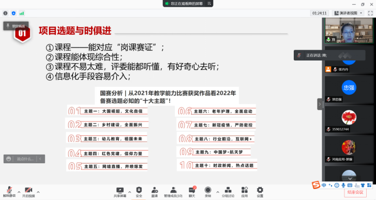Open Breakout Discussion groups icon

228,192
